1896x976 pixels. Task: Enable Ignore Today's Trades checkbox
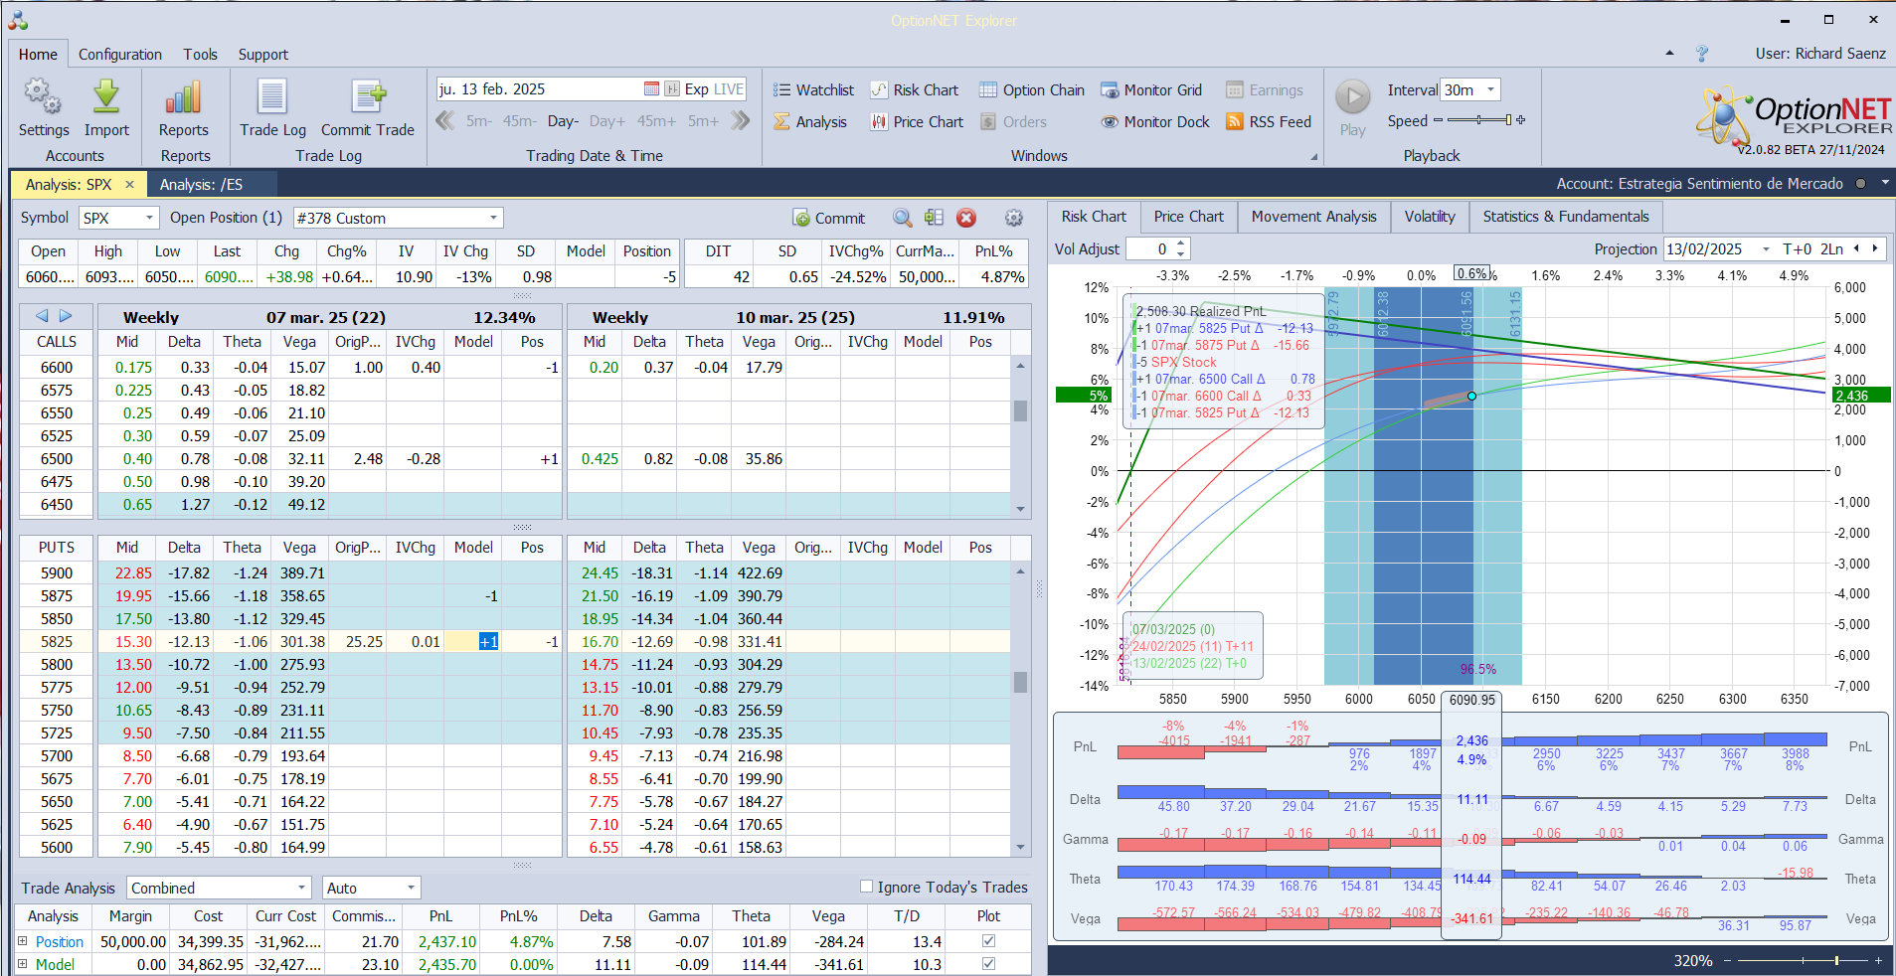(x=866, y=887)
